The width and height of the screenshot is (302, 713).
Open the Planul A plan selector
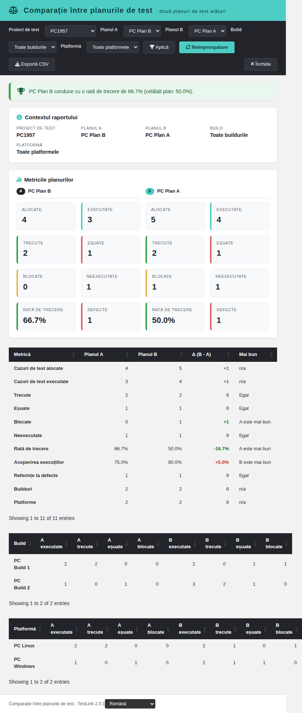point(142,31)
